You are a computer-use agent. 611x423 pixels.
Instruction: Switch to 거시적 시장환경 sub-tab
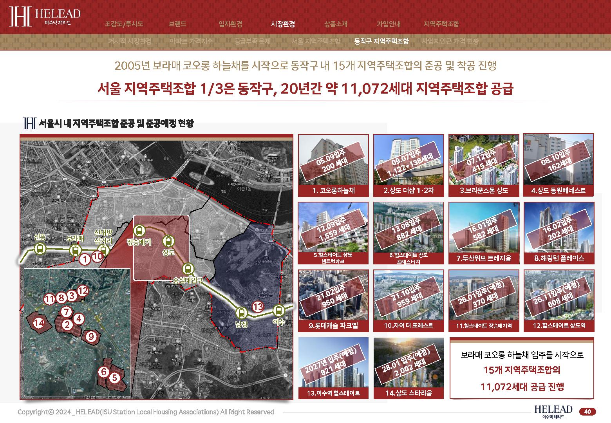coord(130,41)
